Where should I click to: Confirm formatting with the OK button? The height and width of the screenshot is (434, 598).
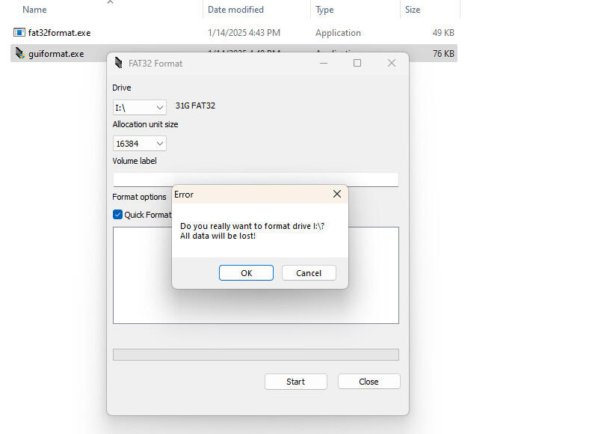tap(246, 273)
